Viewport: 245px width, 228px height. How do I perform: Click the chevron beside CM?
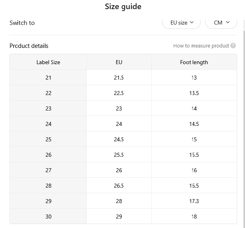click(228, 22)
